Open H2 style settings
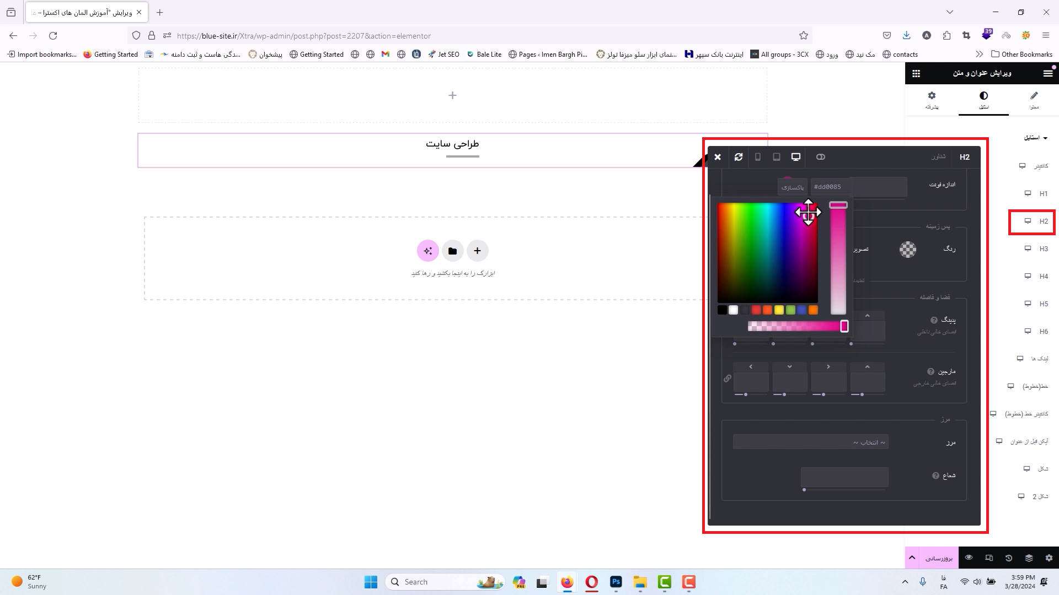 click(x=1037, y=221)
